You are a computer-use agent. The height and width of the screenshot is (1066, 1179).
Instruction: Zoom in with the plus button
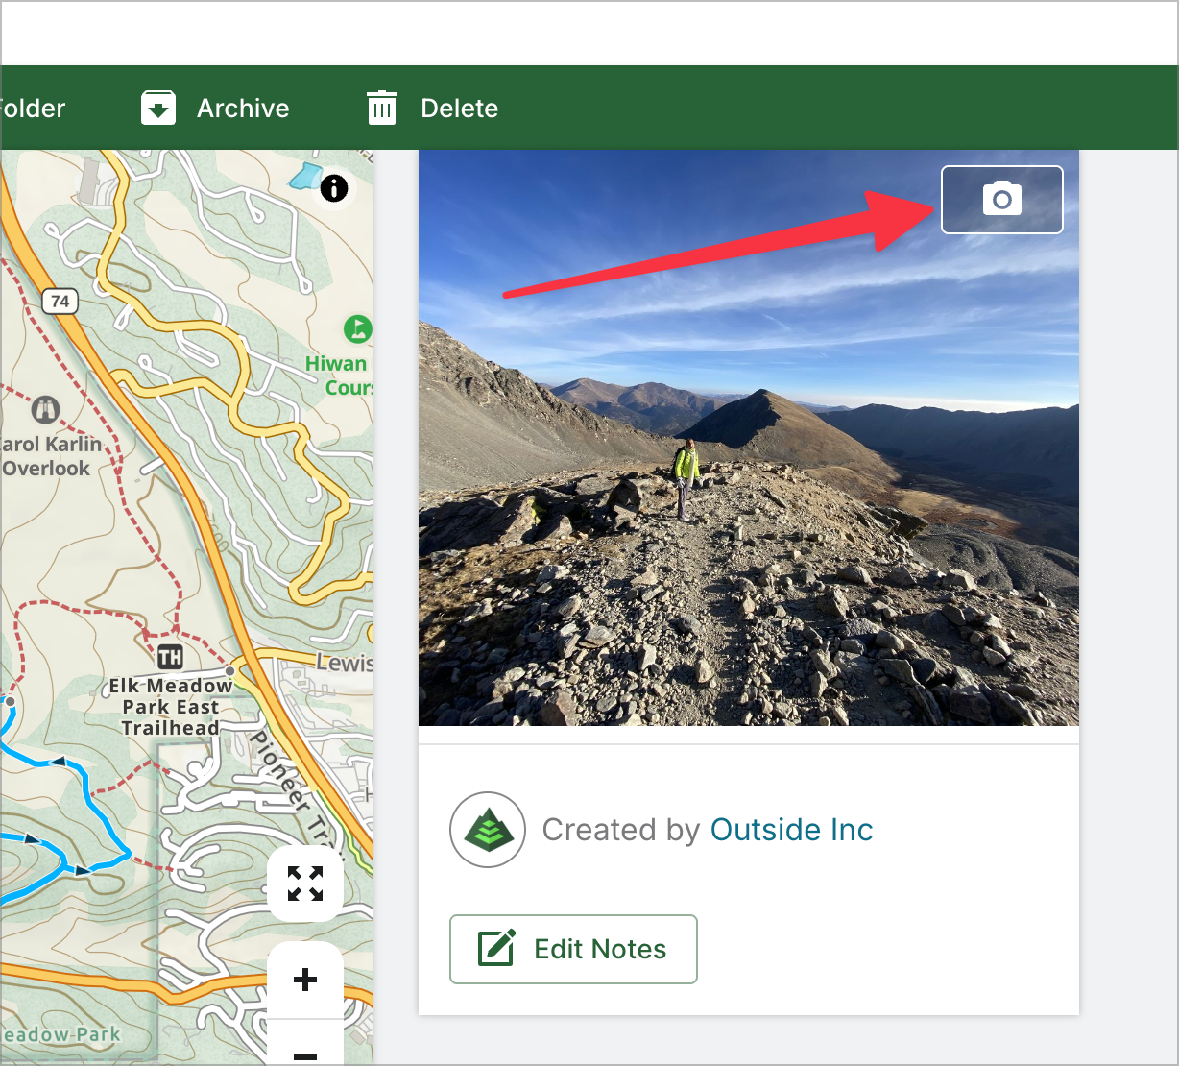305,980
